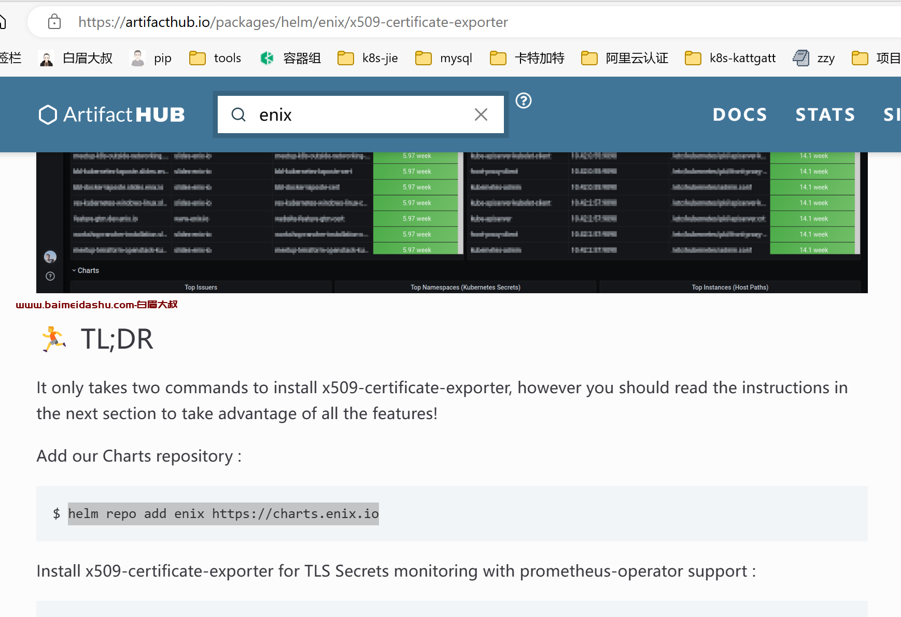This screenshot has height=617, width=901.
Task: Click the search magnifier icon
Action: [x=238, y=114]
